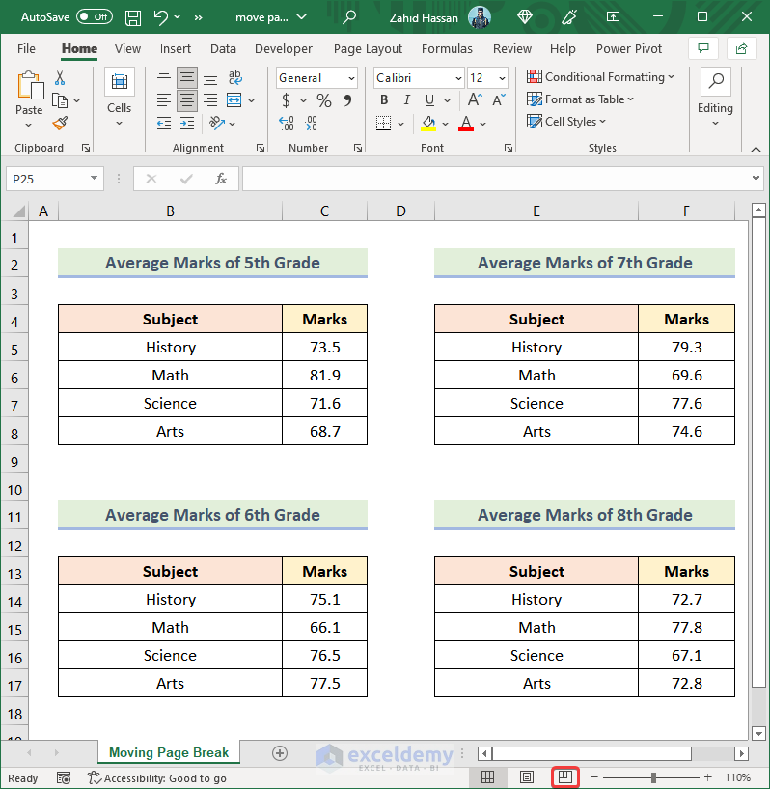Screen dimensions: 770x789
Task: Click the Share icon
Action: [741, 49]
